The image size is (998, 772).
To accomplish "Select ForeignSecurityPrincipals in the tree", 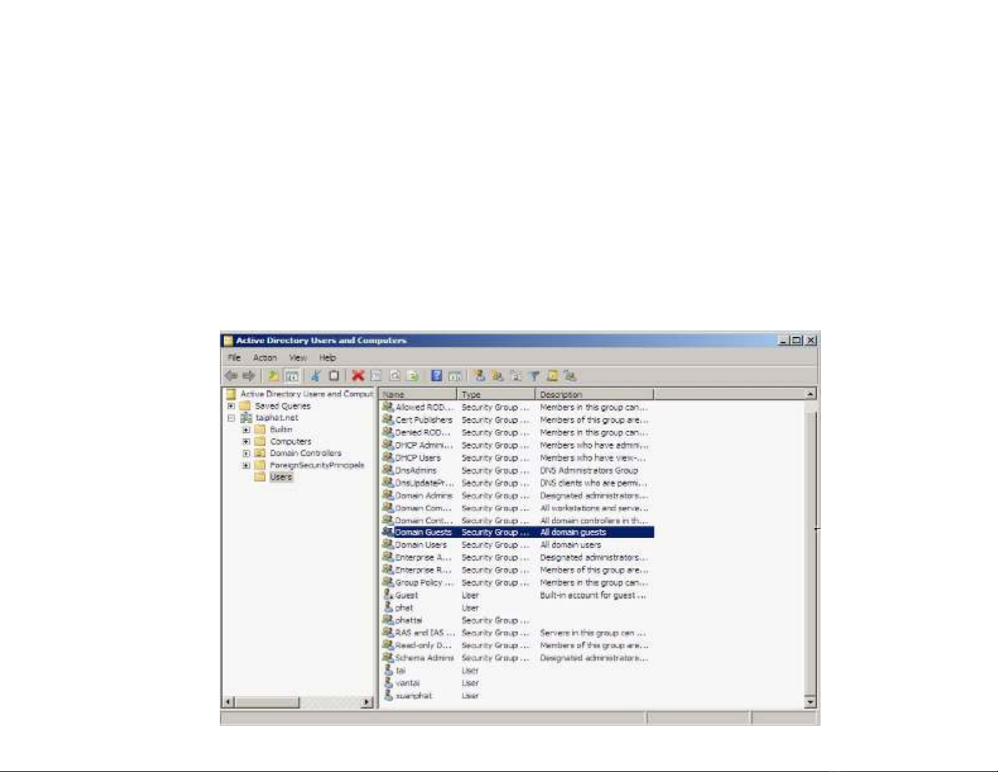I will click(317, 465).
